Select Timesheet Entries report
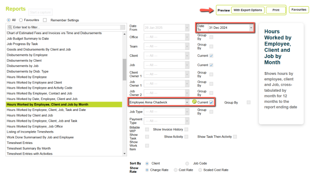The width and height of the screenshot is (314, 177). 20,143
